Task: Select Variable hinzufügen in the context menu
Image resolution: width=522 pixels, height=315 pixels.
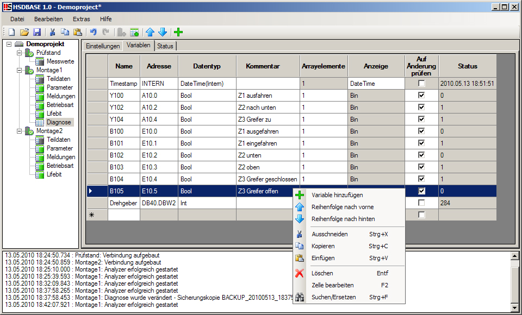Action: (337, 195)
